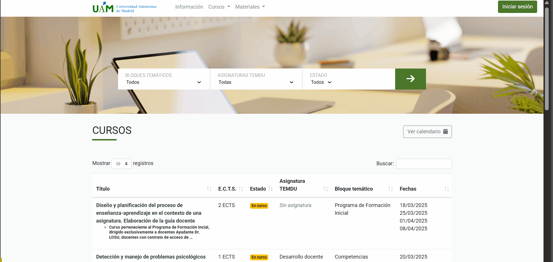The width and height of the screenshot is (553, 262).
Task: Sort the table by Título column
Action: pyautogui.click(x=209, y=189)
